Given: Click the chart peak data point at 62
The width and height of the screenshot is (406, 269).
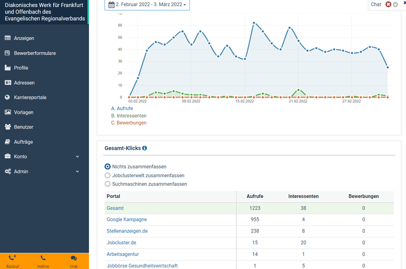Looking at the screenshot, I should pyautogui.click(x=254, y=23).
